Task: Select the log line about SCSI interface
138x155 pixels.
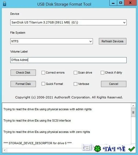Action: [37, 120]
